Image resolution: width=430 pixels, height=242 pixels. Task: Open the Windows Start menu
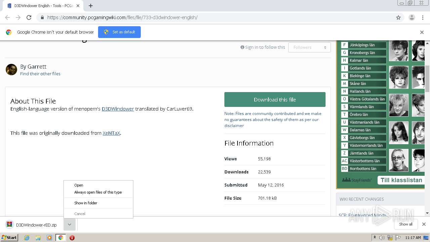pyautogui.click(x=9, y=237)
